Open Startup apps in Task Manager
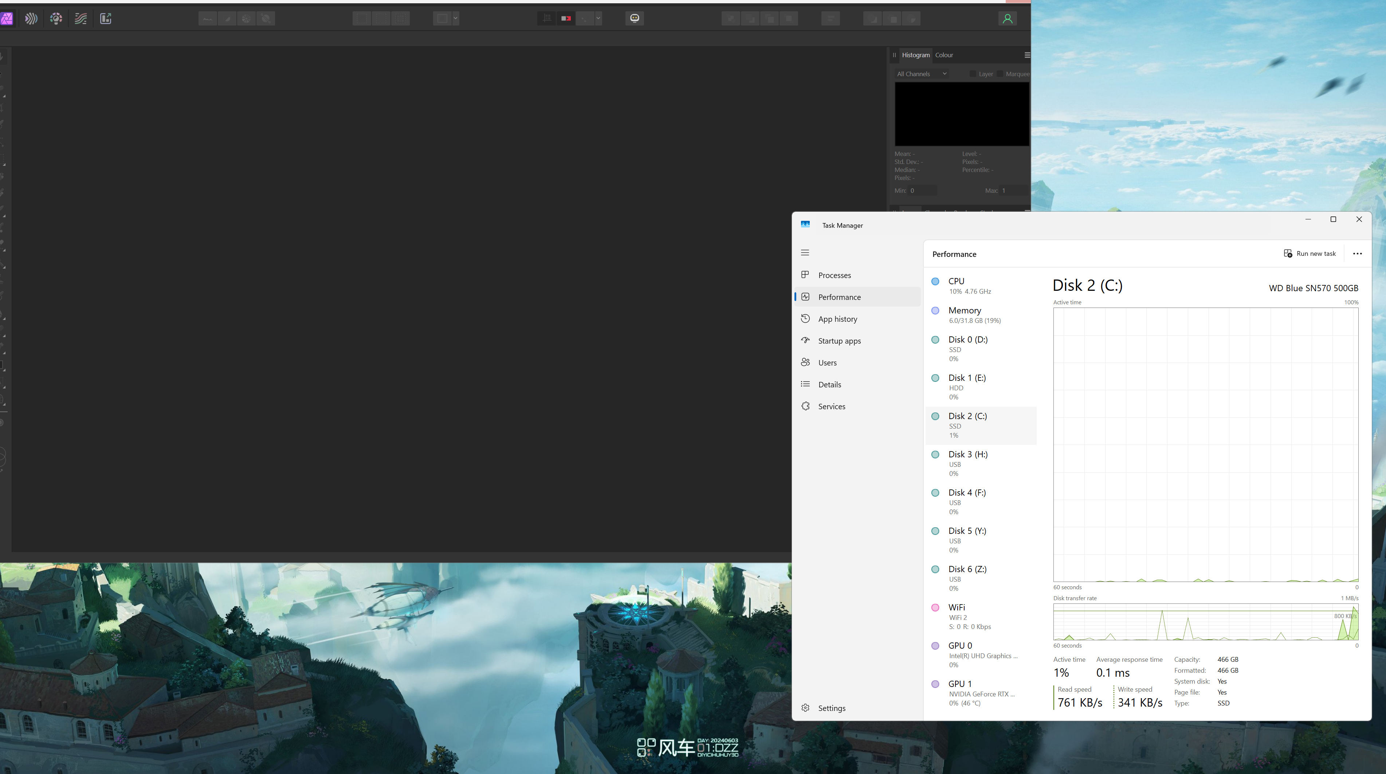Screen dimensions: 1386x774 coord(857,341)
